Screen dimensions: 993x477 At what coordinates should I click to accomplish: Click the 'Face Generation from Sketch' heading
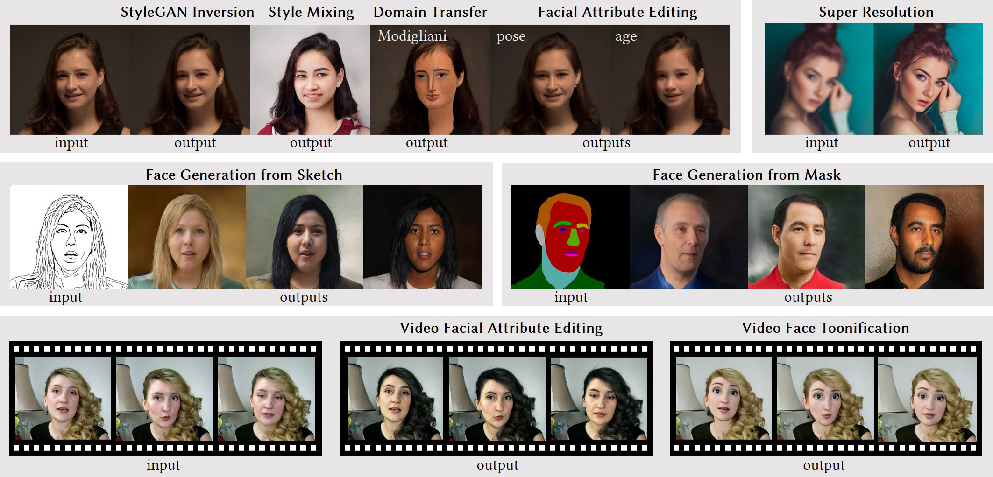click(244, 175)
